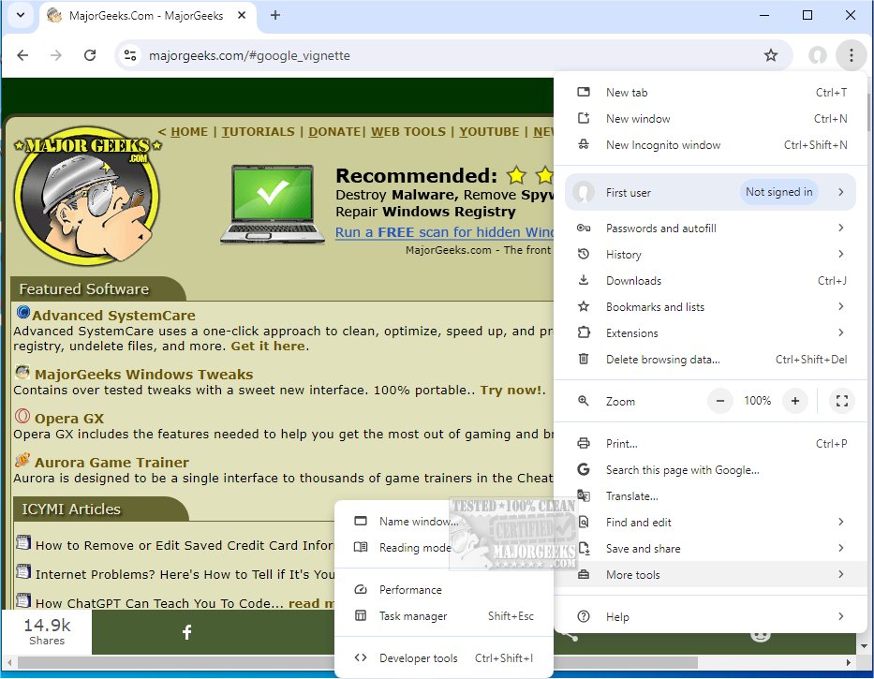874x679 pixels.
Task: Reload the page with the refresh icon
Action: [90, 55]
